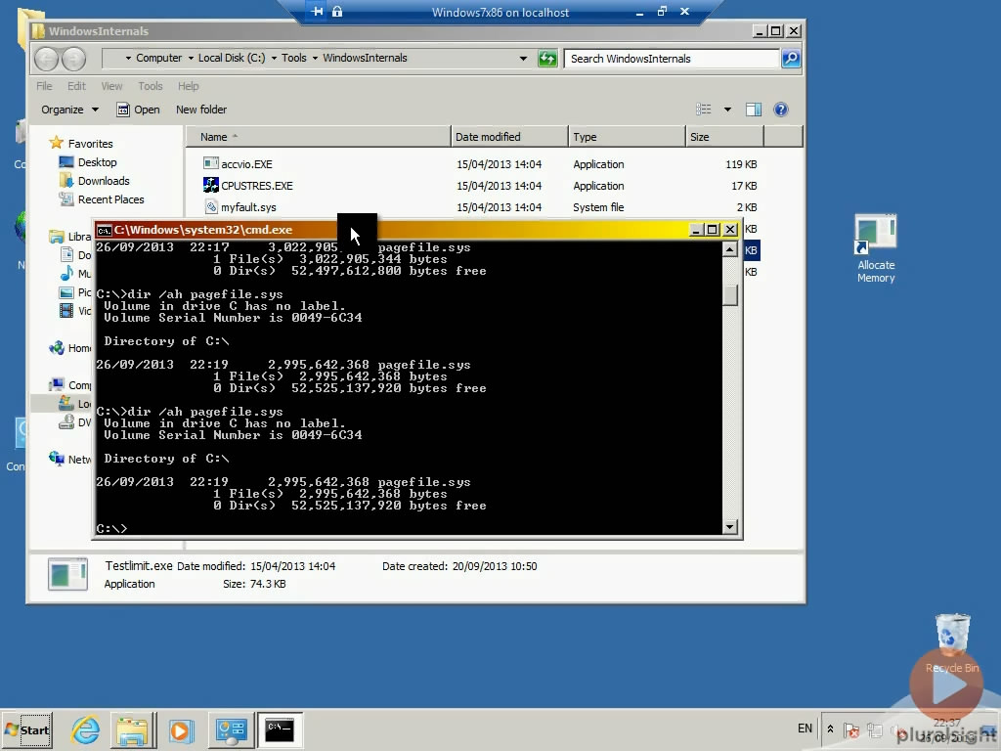
Task: Open the File menu
Action: pyautogui.click(x=44, y=86)
